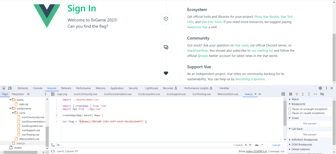Toggle regular expression search option
Image resolution: width=336 pixels, height=154 pixels.
click(x=262, y=145)
